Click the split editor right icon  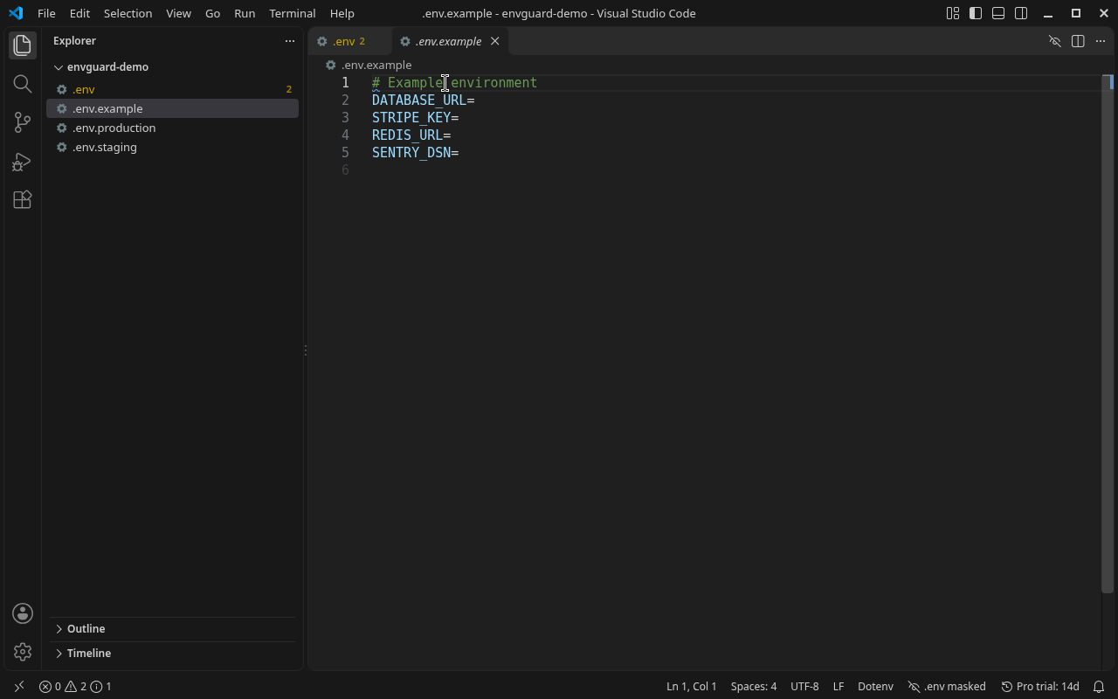[x=1078, y=41]
